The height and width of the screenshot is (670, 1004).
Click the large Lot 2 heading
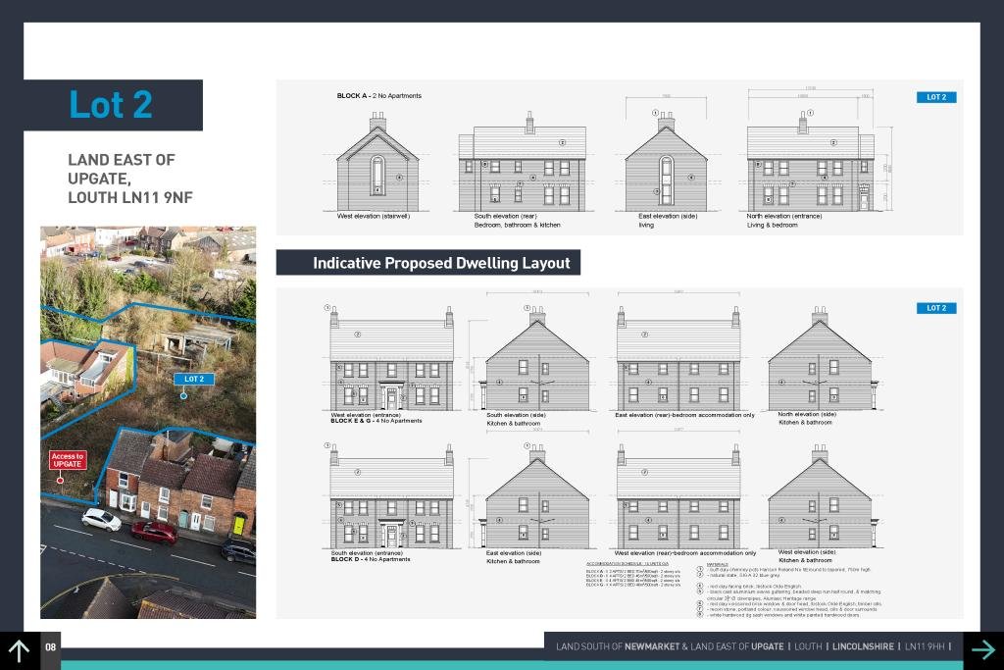(111, 105)
